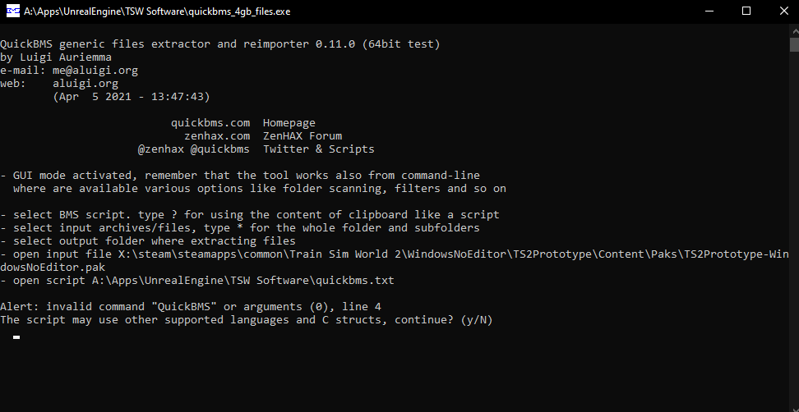Open the QuickBMS window system menu icon
The image size is (799, 412).
12,11
